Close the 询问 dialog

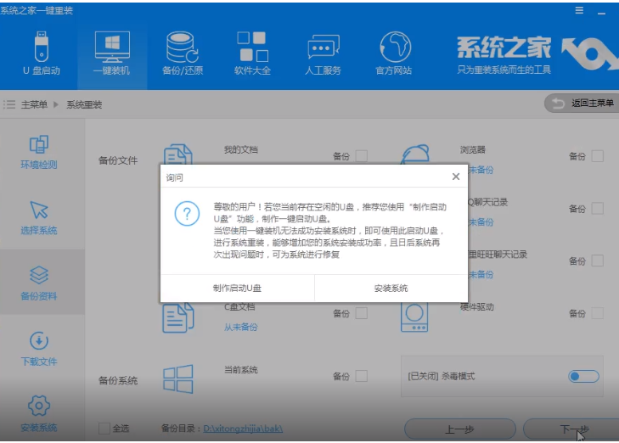(x=456, y=177)
